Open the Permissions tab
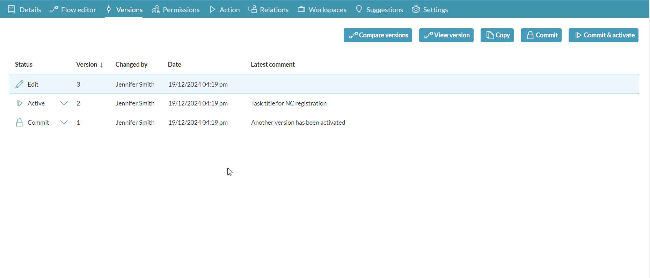Image resolution: width=650 pixels, height=278 pixels. [176, 10]
